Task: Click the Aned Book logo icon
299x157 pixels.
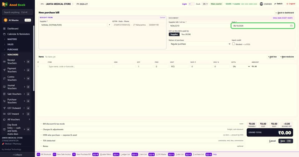Action: 5,4
